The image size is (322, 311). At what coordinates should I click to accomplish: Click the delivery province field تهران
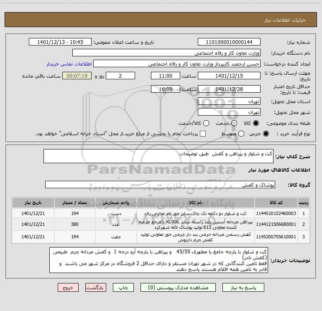[229, 101]
